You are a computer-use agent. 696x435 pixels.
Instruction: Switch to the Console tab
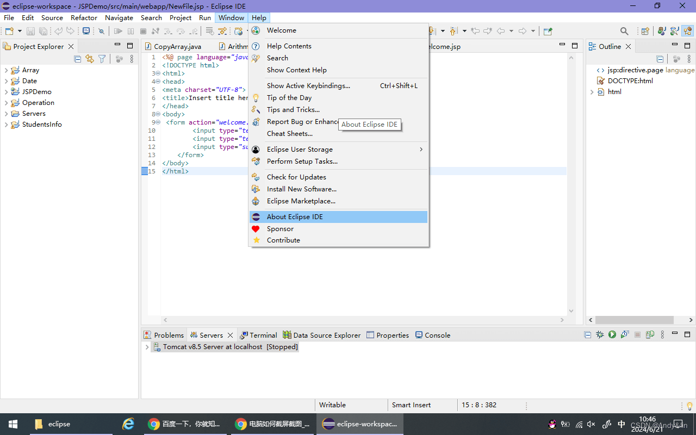[433, 335]
